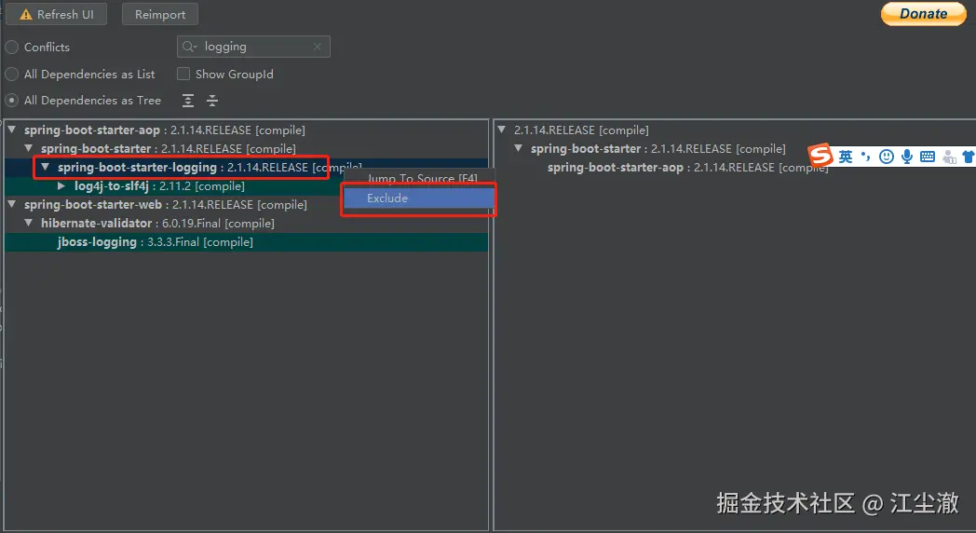Viewport: 976px width, 533px height.
Task: Select All Dependencies as List radio
Action: (x=12, y=75)
